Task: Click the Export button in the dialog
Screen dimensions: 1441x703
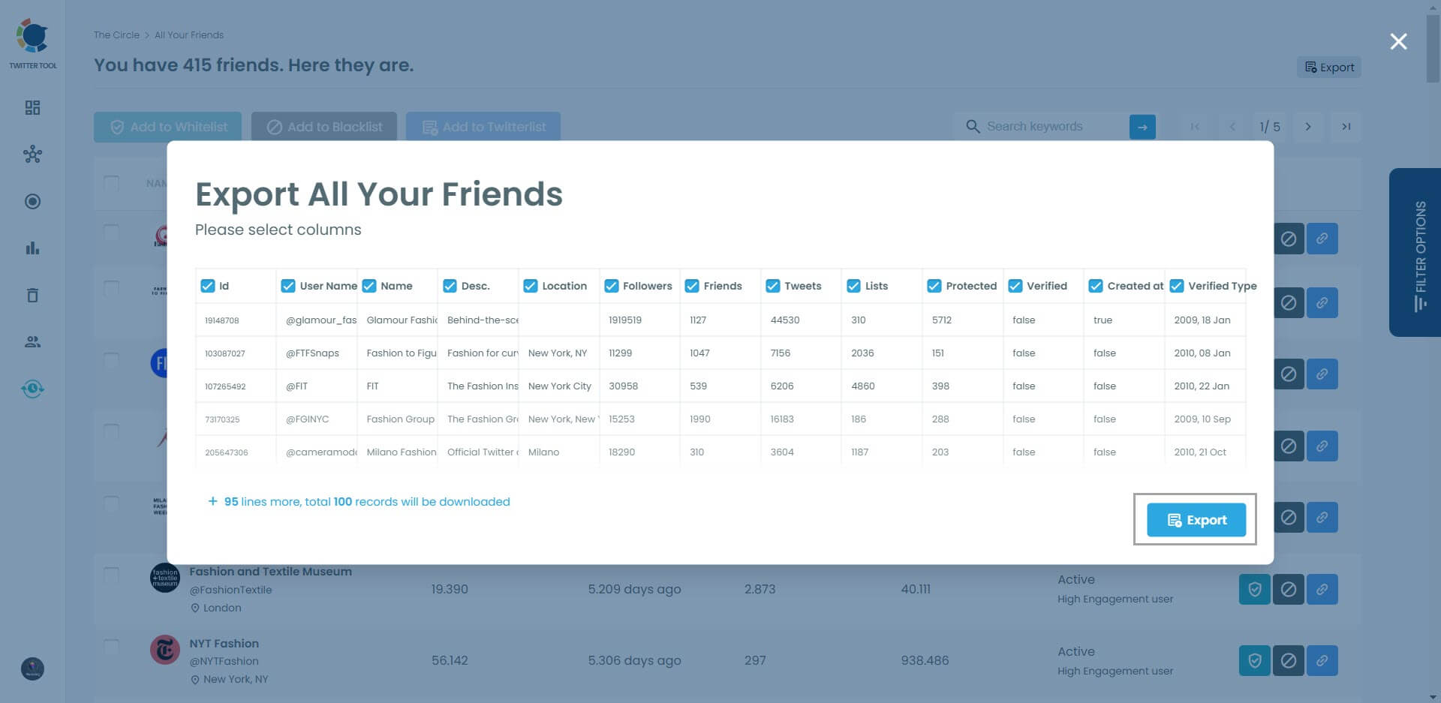Action: click(1196, 519)
